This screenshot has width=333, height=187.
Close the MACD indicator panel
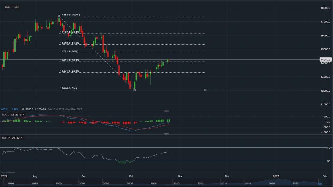24,115
